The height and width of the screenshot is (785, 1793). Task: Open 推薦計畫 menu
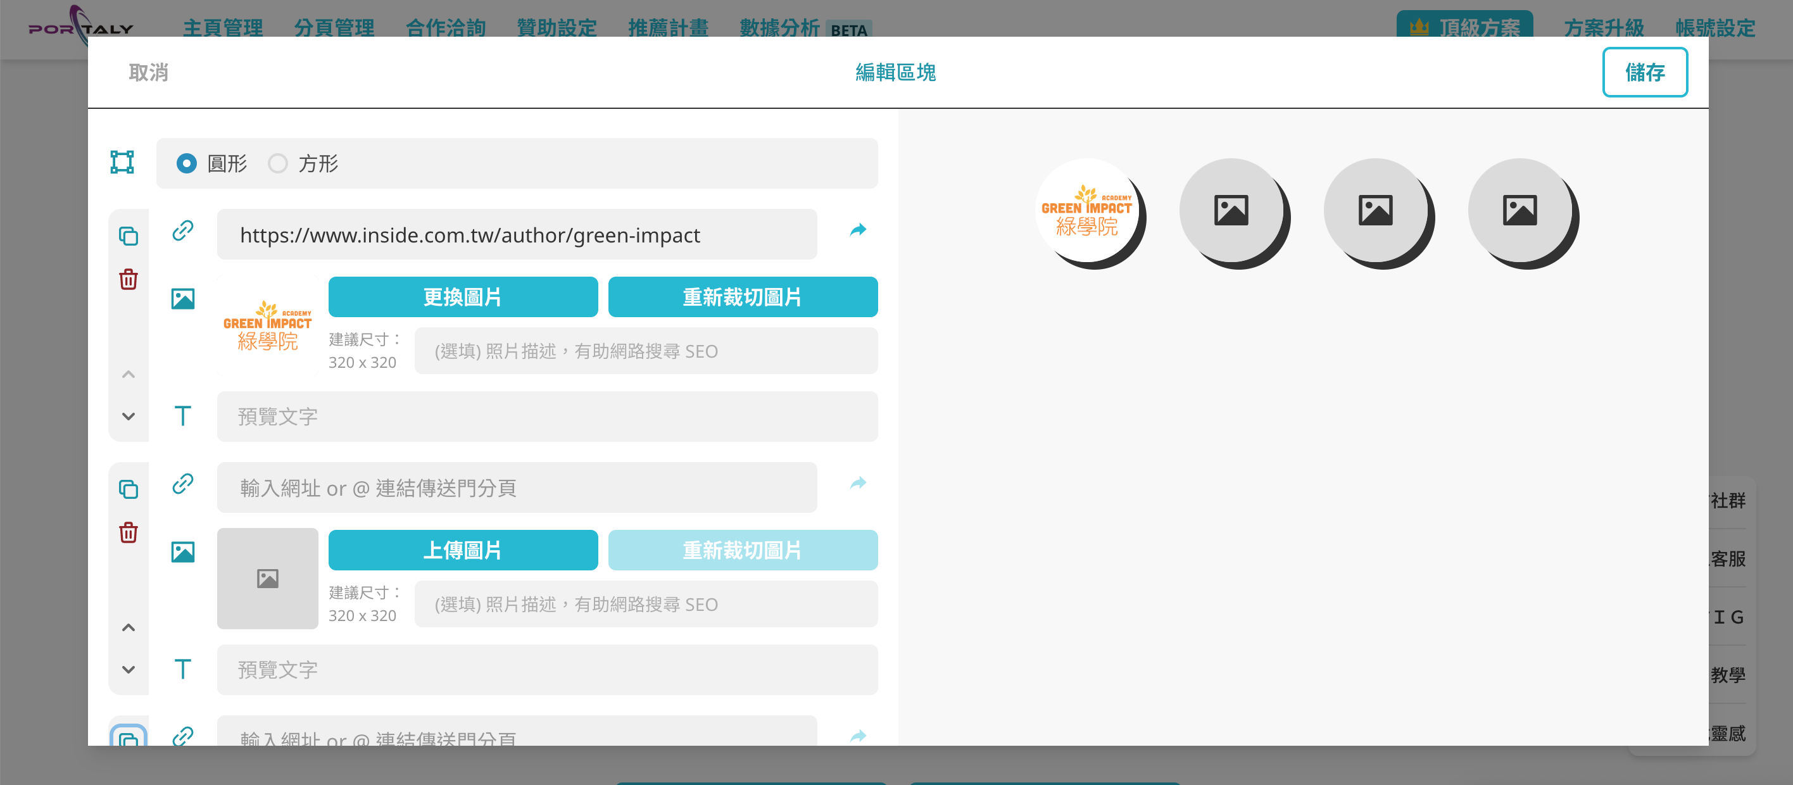(668, 28)
